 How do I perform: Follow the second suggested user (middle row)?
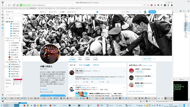pyautogui.click(x=139, y=79)
